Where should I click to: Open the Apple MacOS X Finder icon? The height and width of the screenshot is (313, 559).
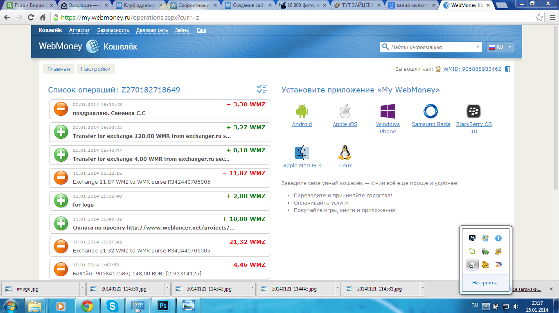tap(302, 153)
